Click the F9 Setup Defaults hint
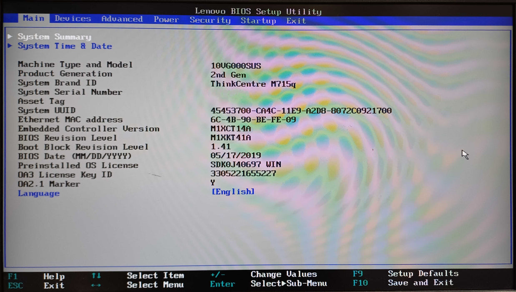Image resolution: width=516 pixels, height=292 pixels. tap(406, 274)
